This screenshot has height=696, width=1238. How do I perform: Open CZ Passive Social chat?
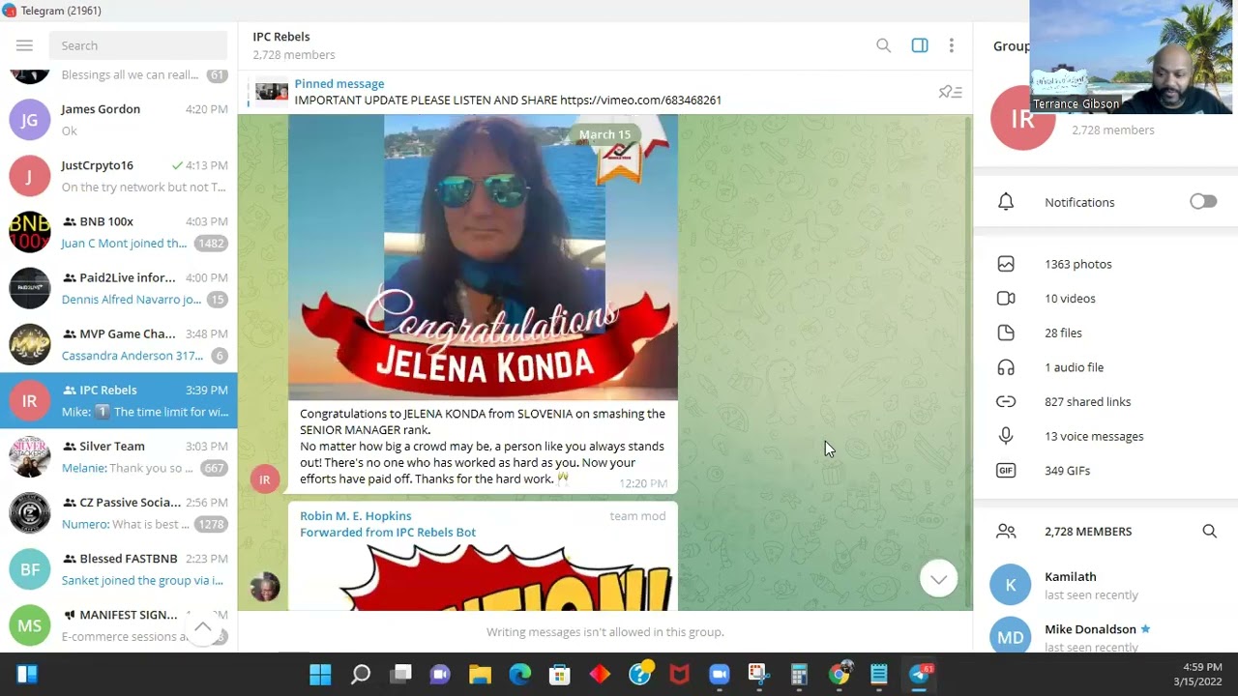(118, 512)
